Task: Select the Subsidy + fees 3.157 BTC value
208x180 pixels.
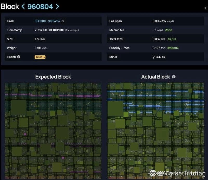Action: (159, 48)
